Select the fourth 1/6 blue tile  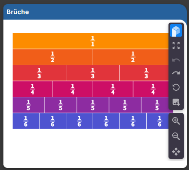tap(106, 121)
